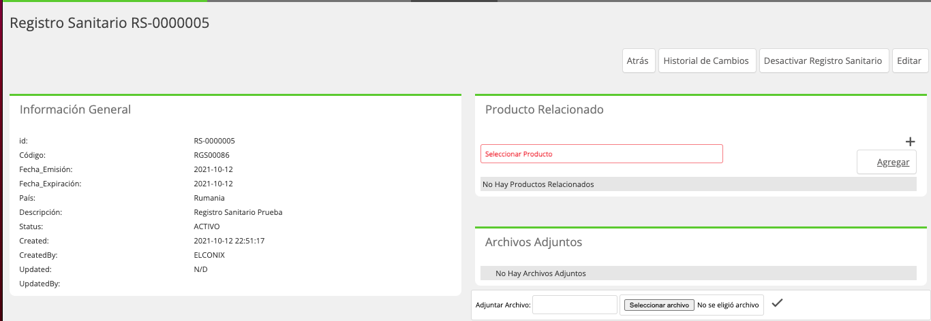Image resolution: width=931 pixels, height=321 pixels.
Task: Click the No se eligió archivo text
Action: click(728, 305)
